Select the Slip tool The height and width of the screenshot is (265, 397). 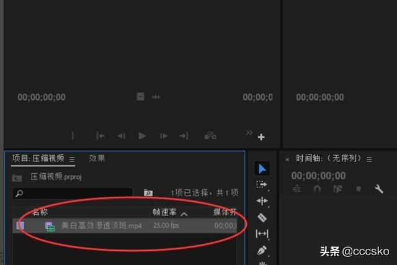point(262,234)
